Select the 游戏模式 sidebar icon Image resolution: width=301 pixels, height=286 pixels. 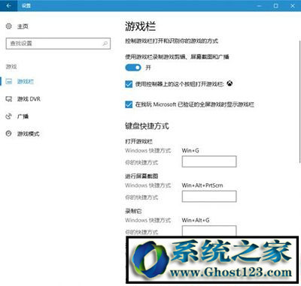coord(9,134)
